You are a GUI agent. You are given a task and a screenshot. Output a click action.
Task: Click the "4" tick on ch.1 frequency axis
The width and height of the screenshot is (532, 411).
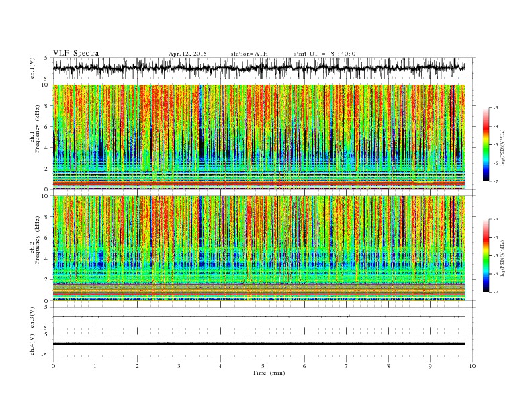(46, 148)
